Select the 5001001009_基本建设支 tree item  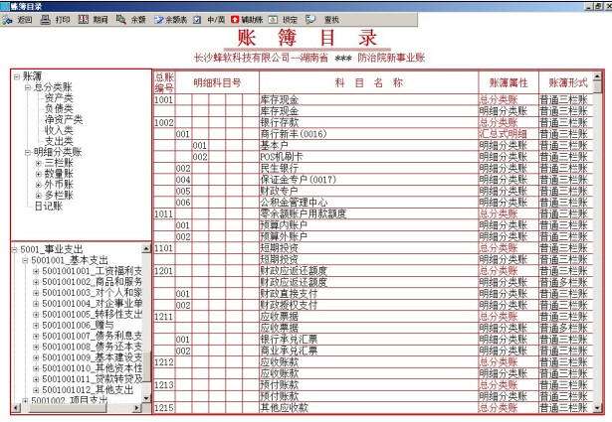coord(93,357)
